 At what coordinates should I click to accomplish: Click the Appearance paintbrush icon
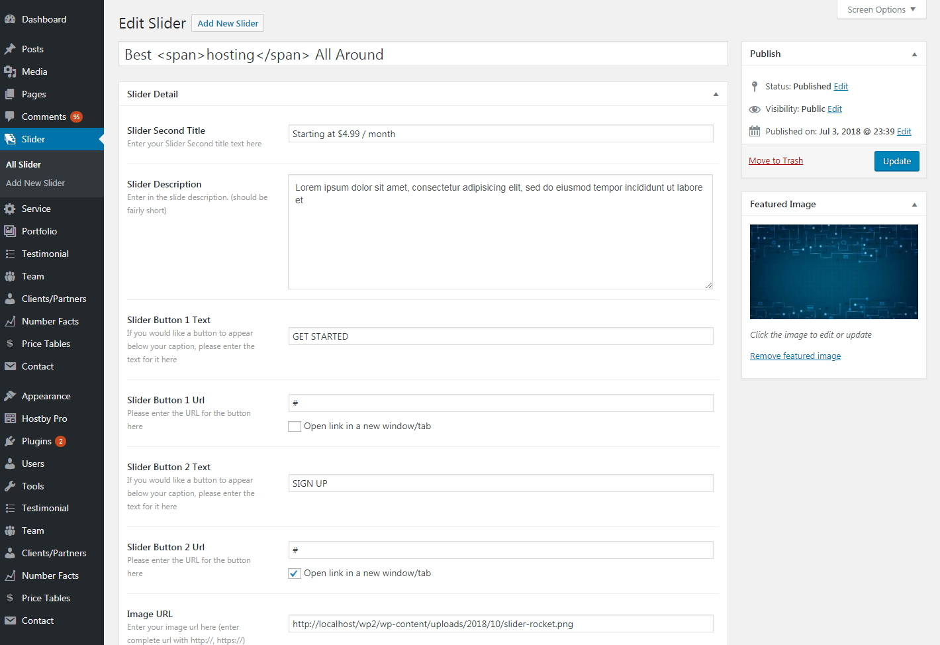tap(10, 396)
